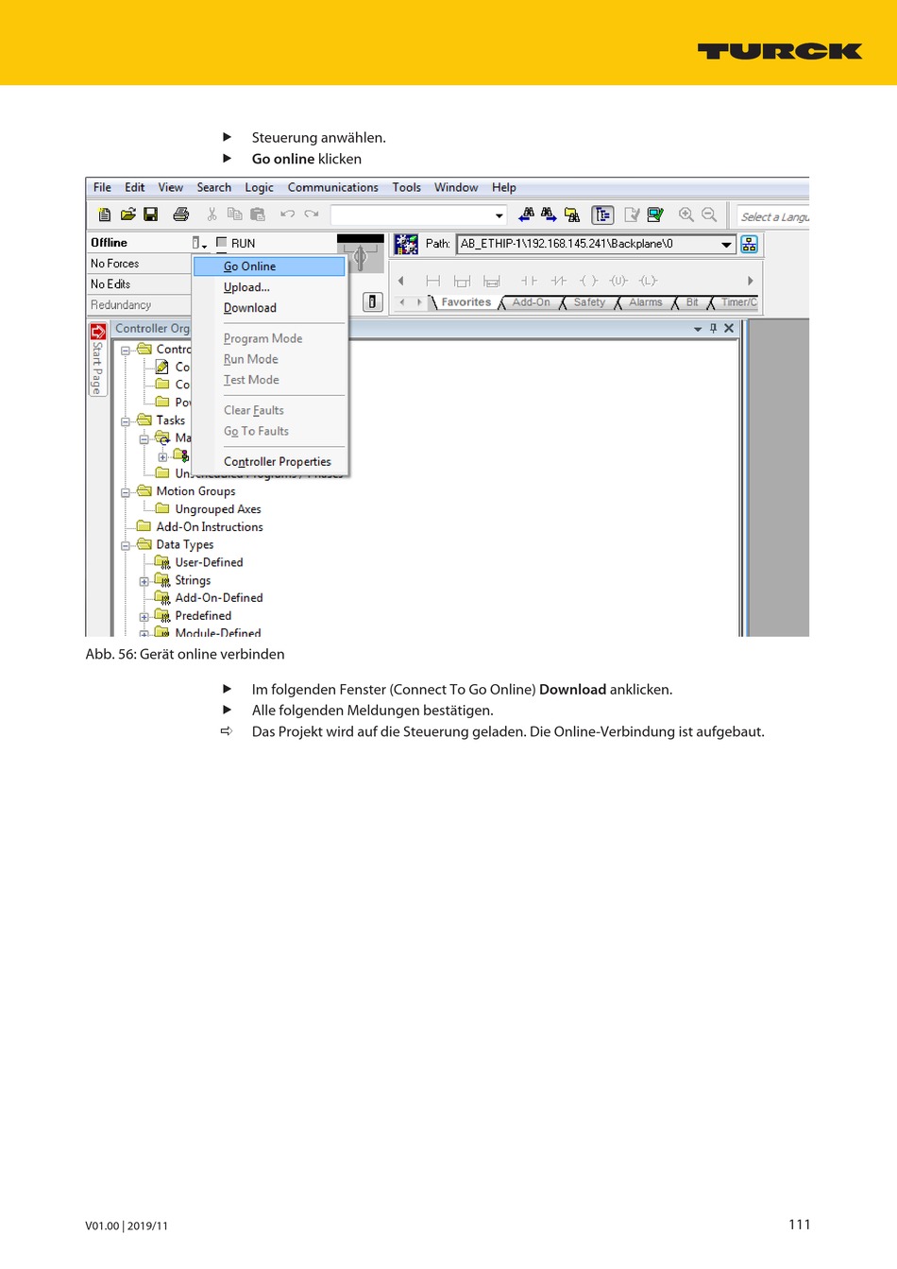Click the output unlatch (U) icon
The image size is (897, 1269).
[x=618, y=281]
